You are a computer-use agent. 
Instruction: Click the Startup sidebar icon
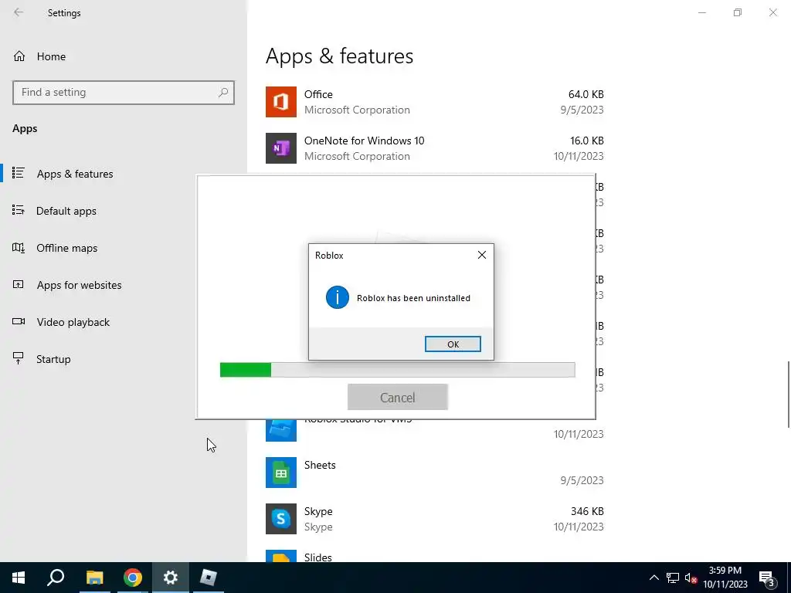(x=19, y=358)
